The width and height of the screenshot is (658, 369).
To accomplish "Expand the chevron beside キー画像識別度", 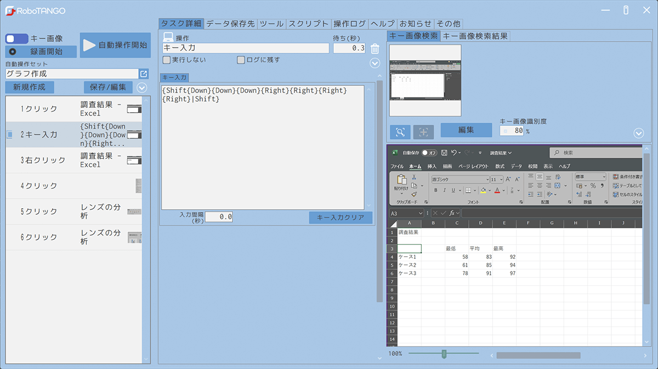I will pyautogui.click(x=638, y=133).
